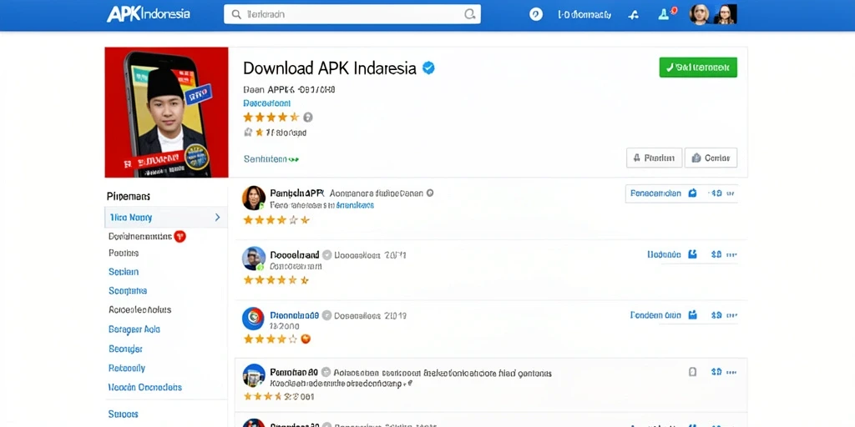The width and height of the screenshot is (855, 427).
Task: Open the Dioonelande reviewer round logo avatar
Action: point(254,319)
